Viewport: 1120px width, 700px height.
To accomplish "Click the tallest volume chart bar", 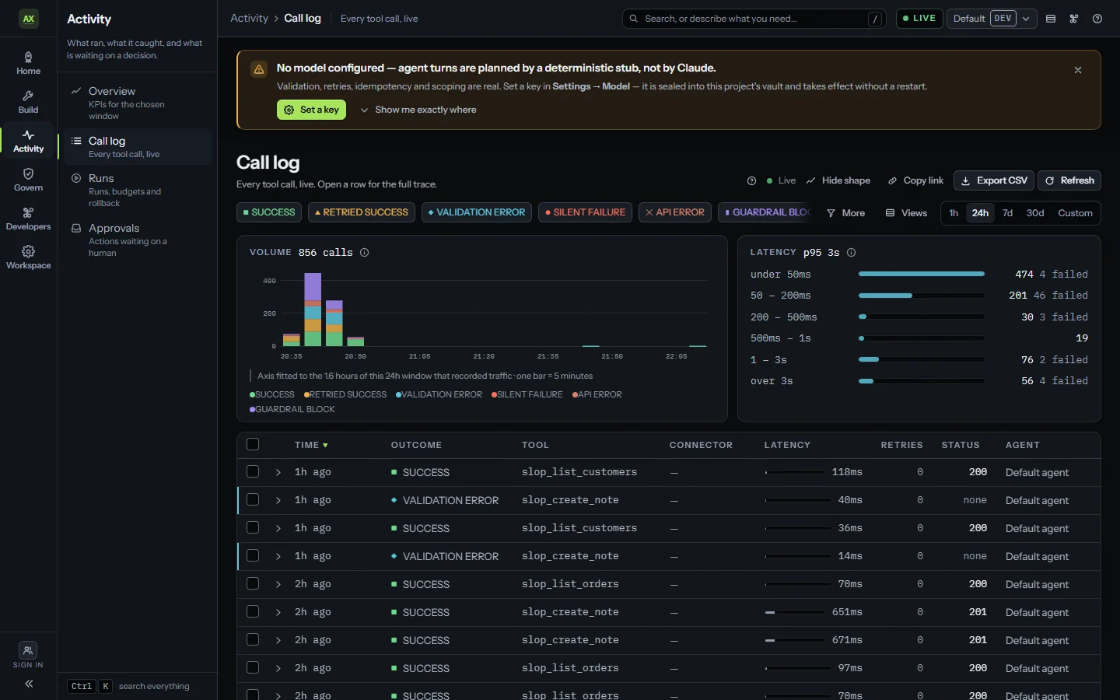I will pyautogui.click(x=313, y=310).
